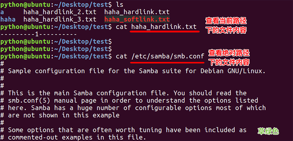Click the red 查看绝对路径 annotation text

point(229,53)
